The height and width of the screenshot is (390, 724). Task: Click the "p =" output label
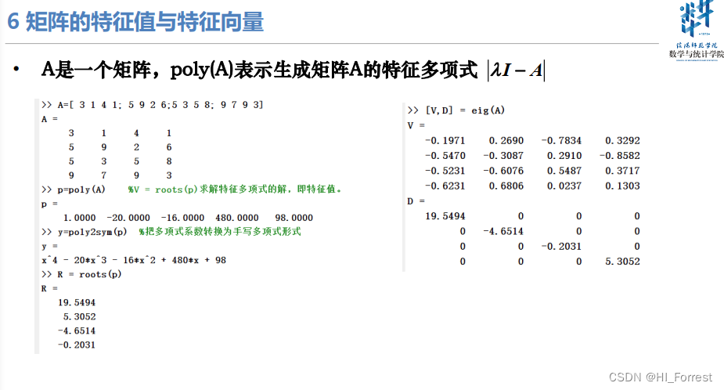(49, 204)
